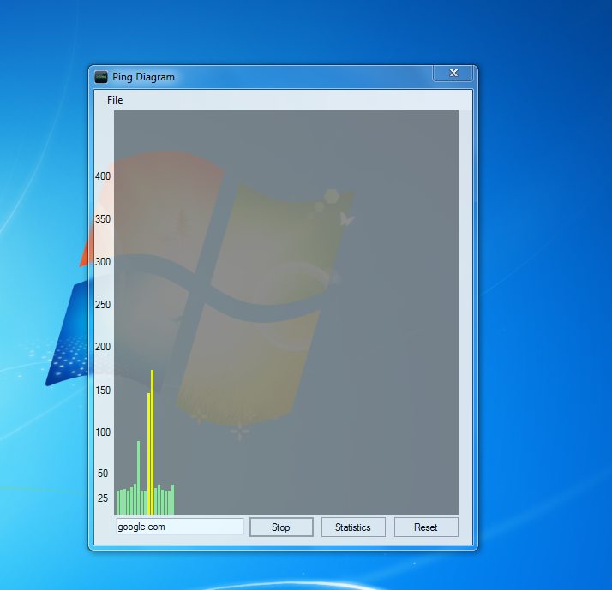Click the 200 axis label

coord(103,347)
